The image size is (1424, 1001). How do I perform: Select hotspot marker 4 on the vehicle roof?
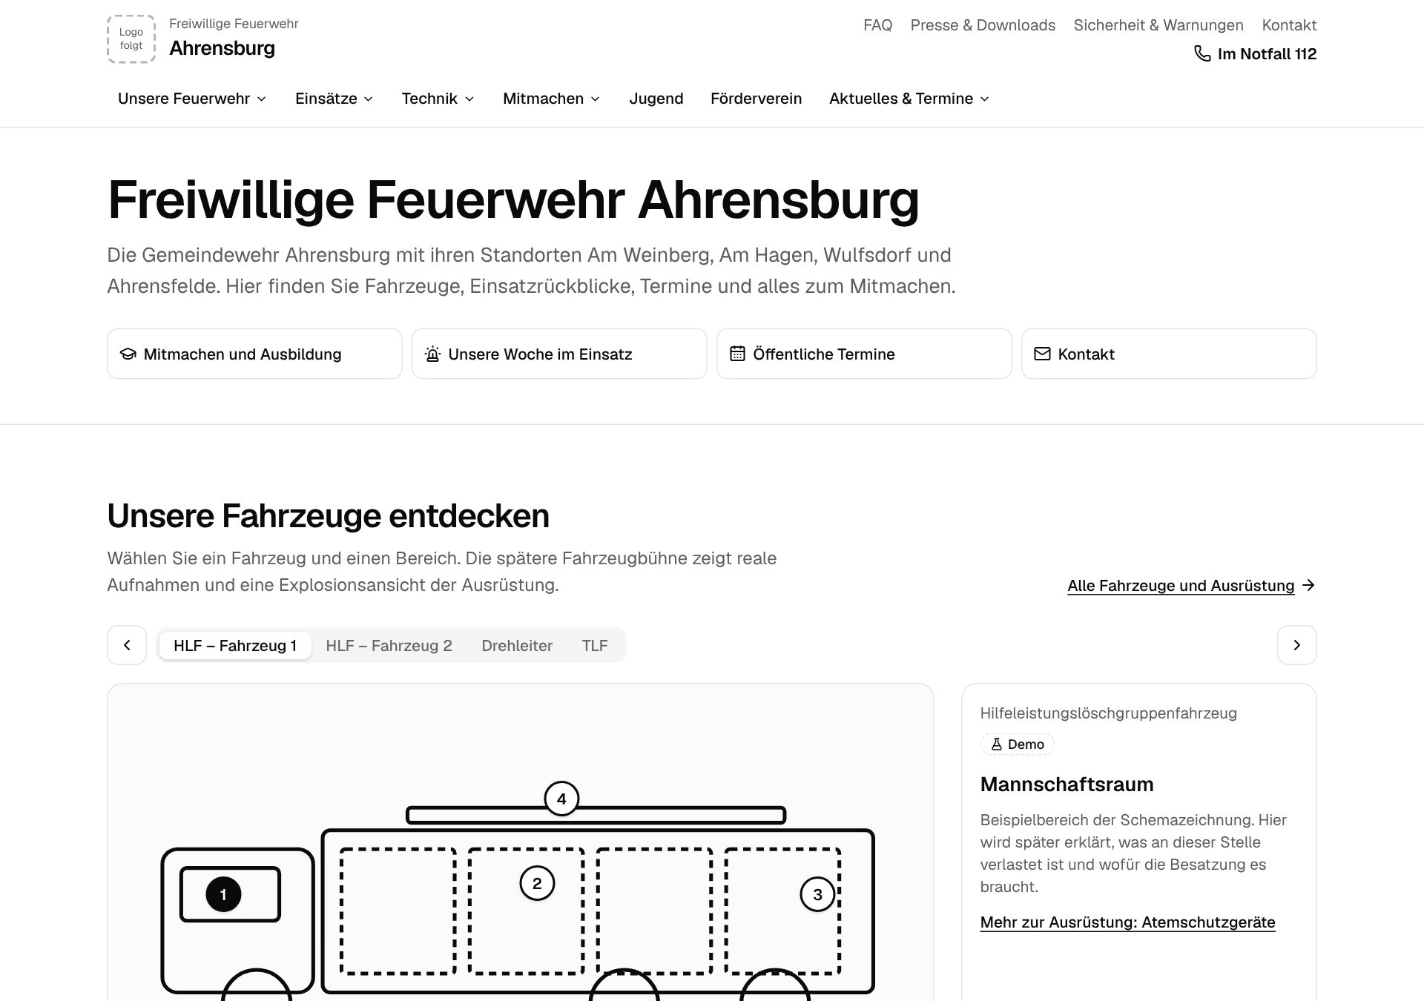pyautogui.click(x=561, y=799)
